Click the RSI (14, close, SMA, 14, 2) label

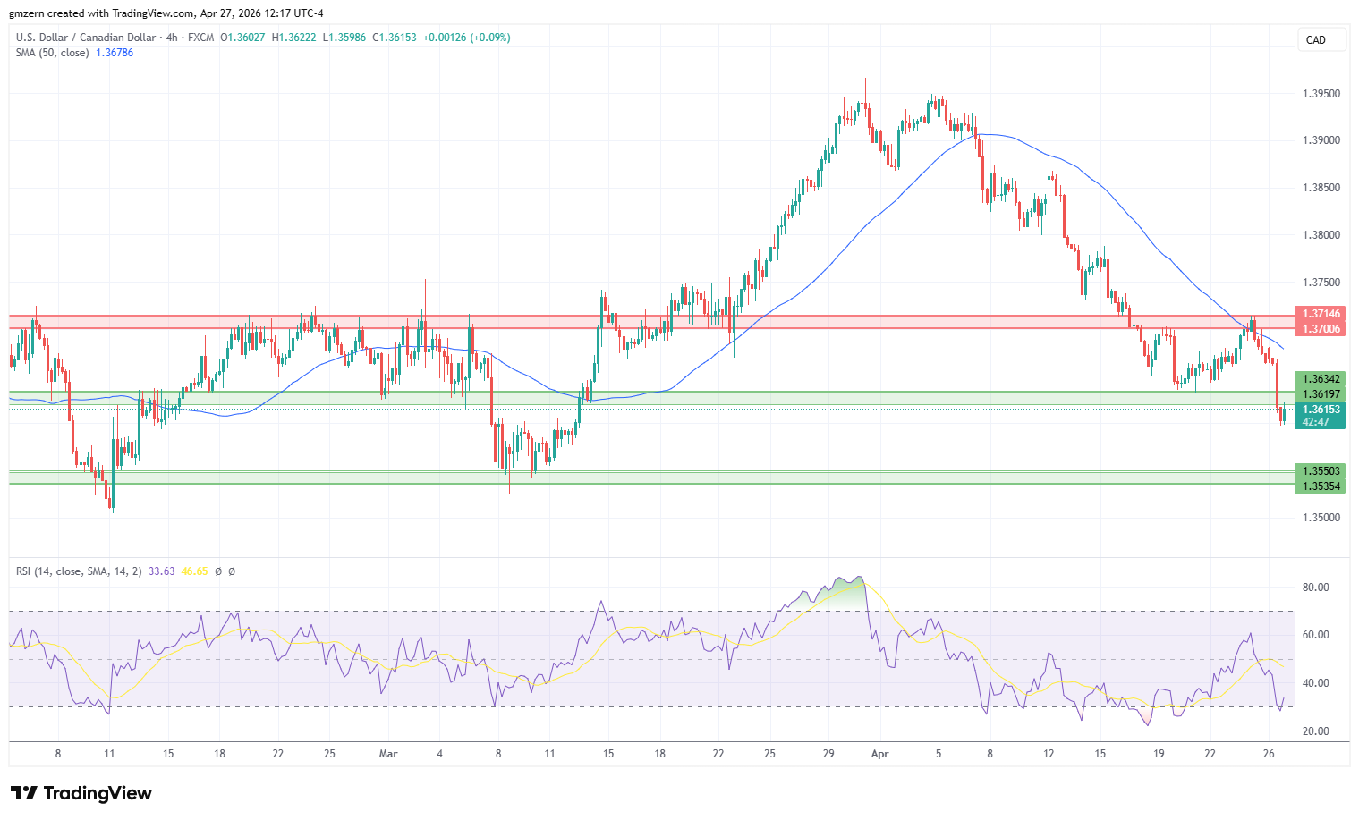pyautogui.click(x=79, y=571)
